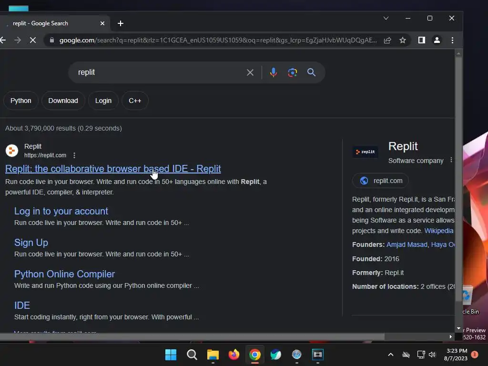Click the scroll down arrow of the page
Image resolution: width=488 pixels, height=366 pixels.
(458, 328)
